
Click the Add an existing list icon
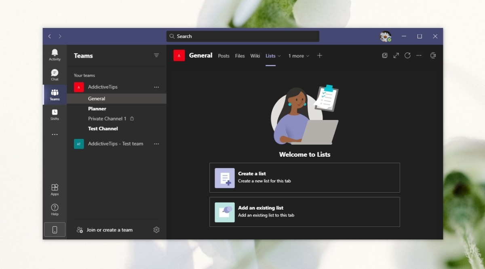click(225, 212)
